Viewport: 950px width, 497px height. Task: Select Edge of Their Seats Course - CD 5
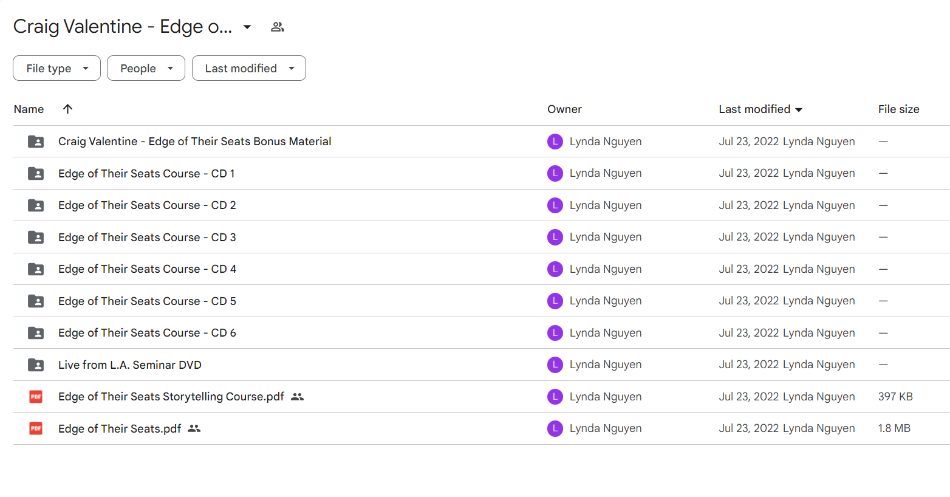pos(147,301)
